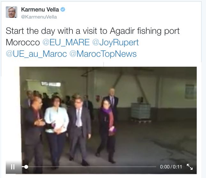Click the blue verified badge
The width and height of the screenshot is (206, 178).
point(63,10)
